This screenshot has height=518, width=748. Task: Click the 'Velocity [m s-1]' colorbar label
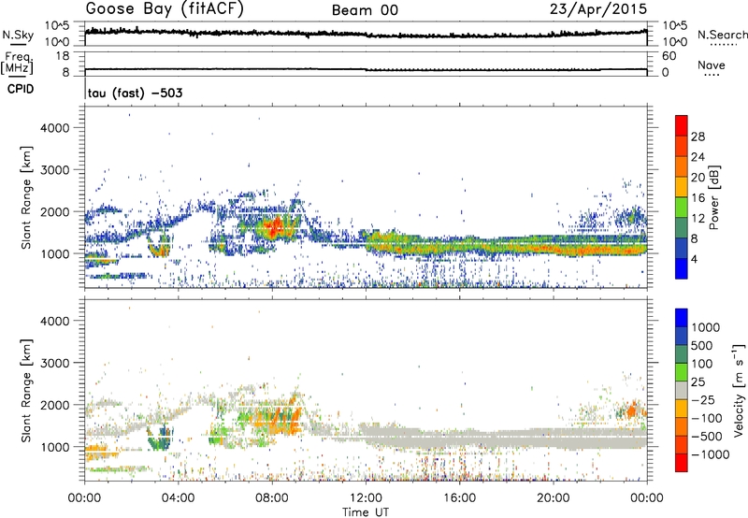click(739, 390)
